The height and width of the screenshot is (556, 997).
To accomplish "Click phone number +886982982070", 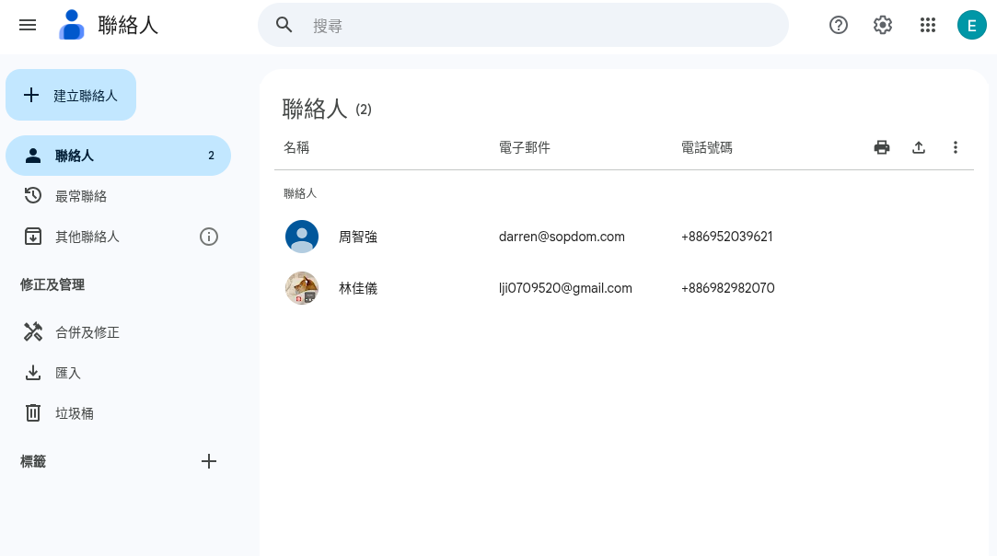I will tap(728, 288).
